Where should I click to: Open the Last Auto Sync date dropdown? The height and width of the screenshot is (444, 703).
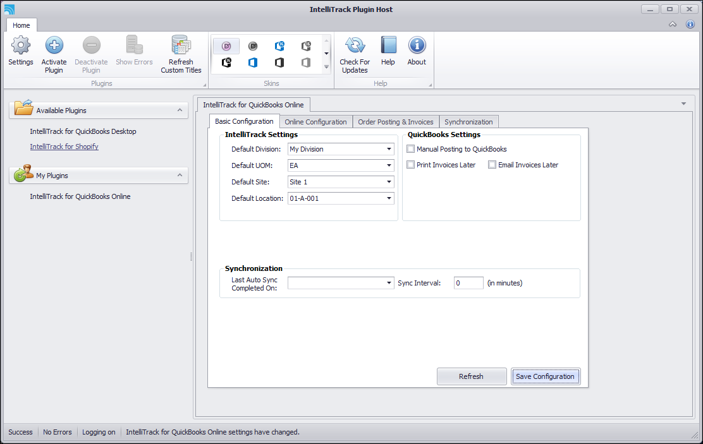point(389,283)
